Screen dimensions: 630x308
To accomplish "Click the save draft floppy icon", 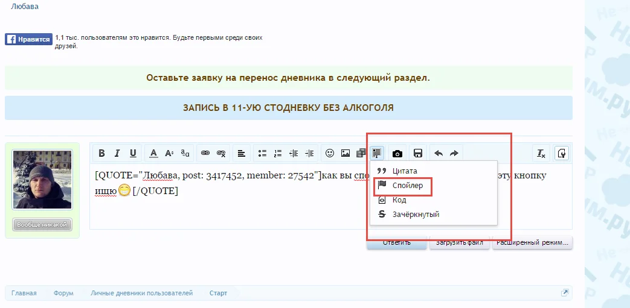I will (x=417, y=153).
